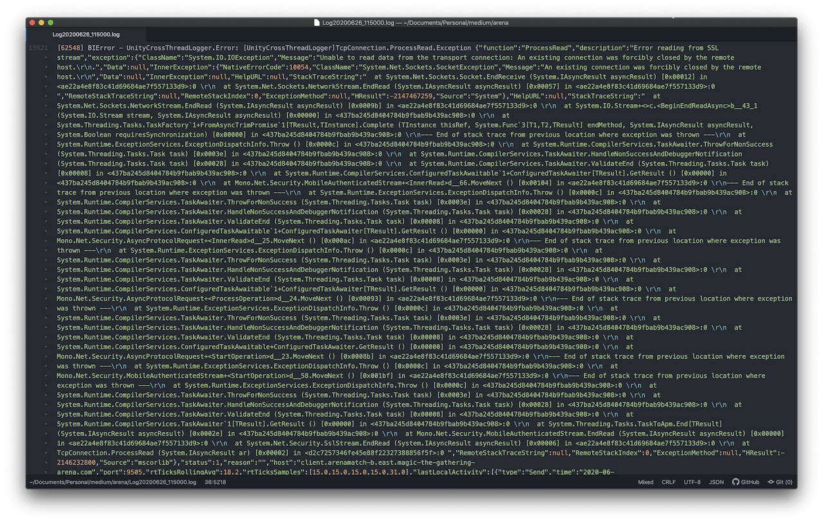Open the UTF-8 encoding selector

[692, 482]
